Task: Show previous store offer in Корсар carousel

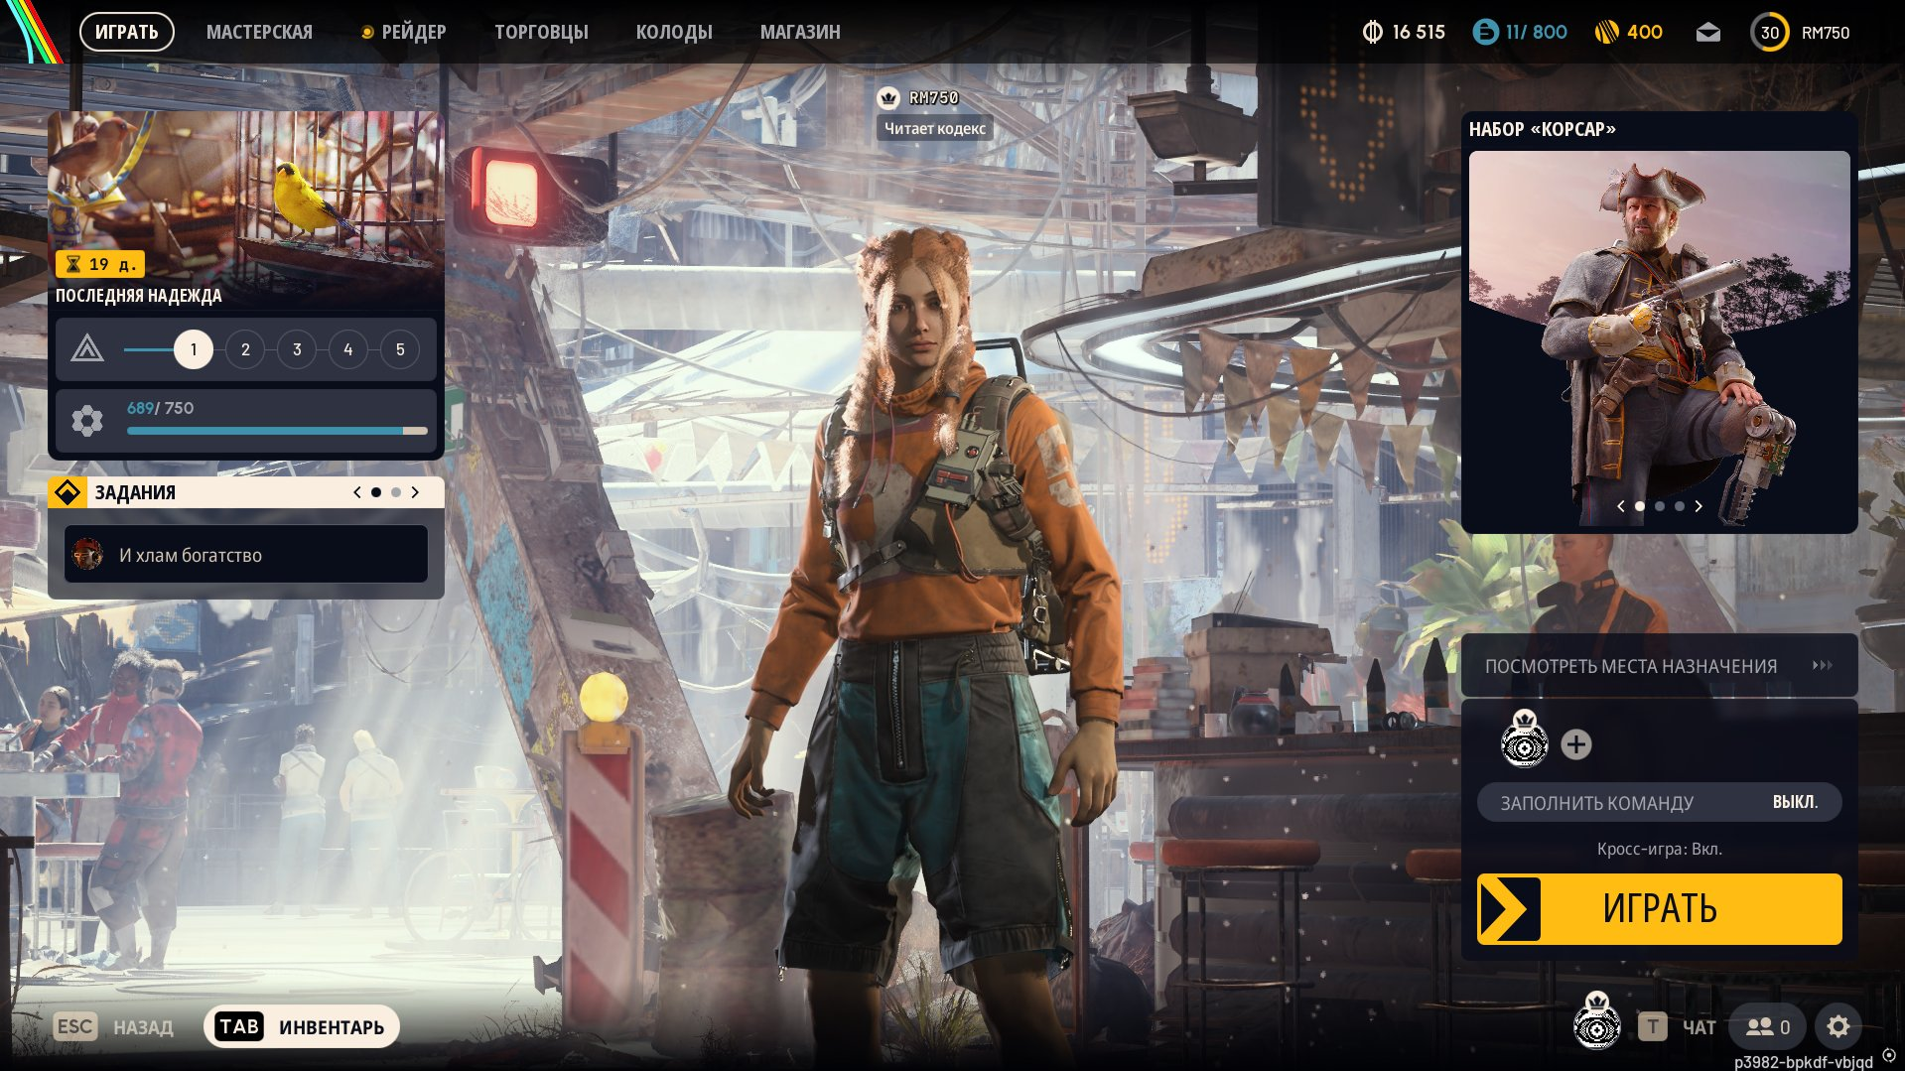Action: point(1621,506)
